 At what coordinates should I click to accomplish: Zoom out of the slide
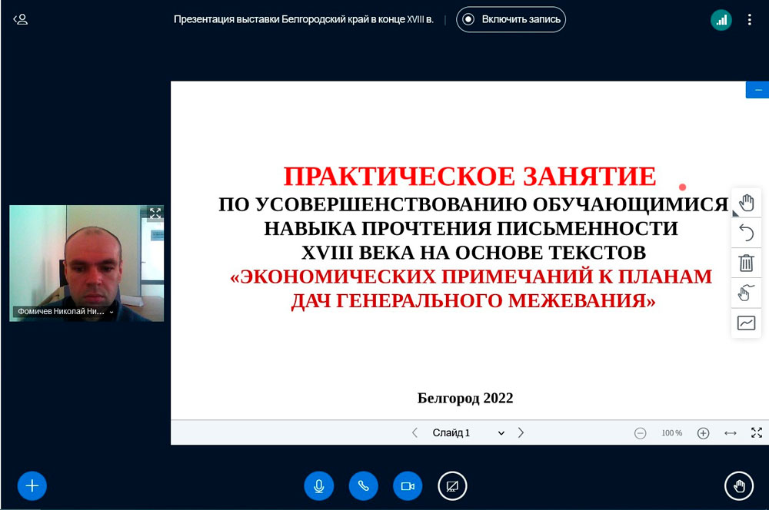point(640,433)
